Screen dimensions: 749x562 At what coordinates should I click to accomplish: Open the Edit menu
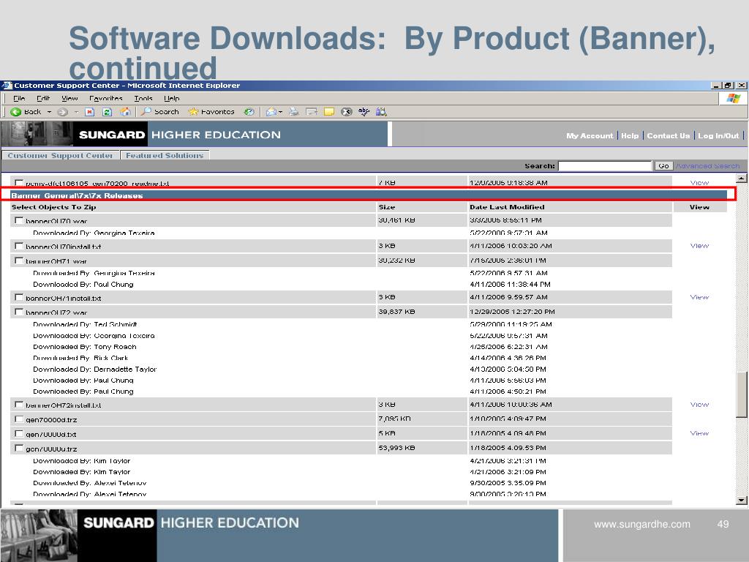43,99
